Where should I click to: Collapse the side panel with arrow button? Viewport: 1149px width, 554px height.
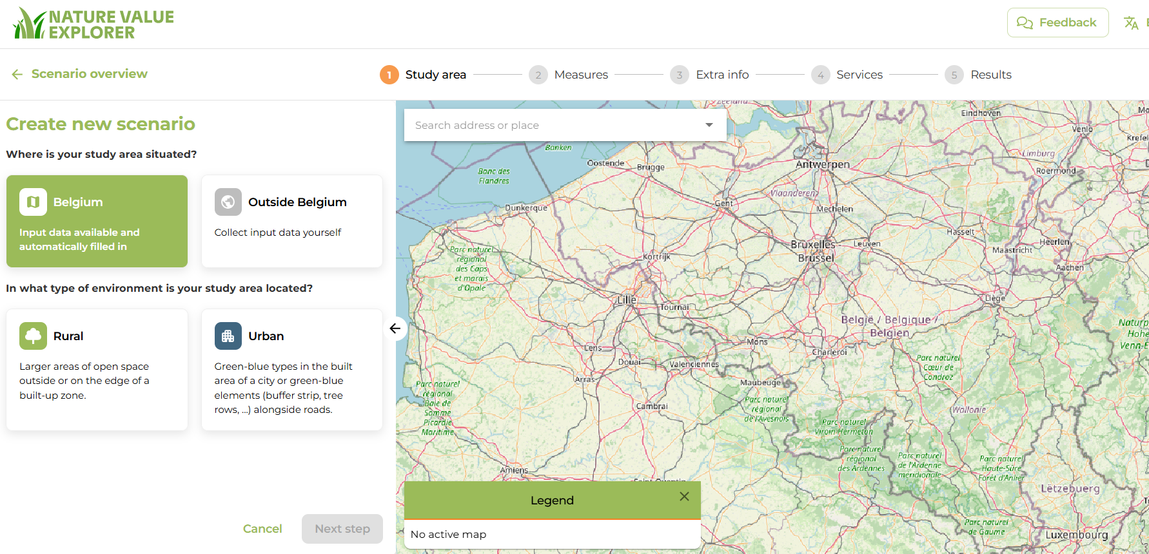pyautogui.click(x=395, y=329)
